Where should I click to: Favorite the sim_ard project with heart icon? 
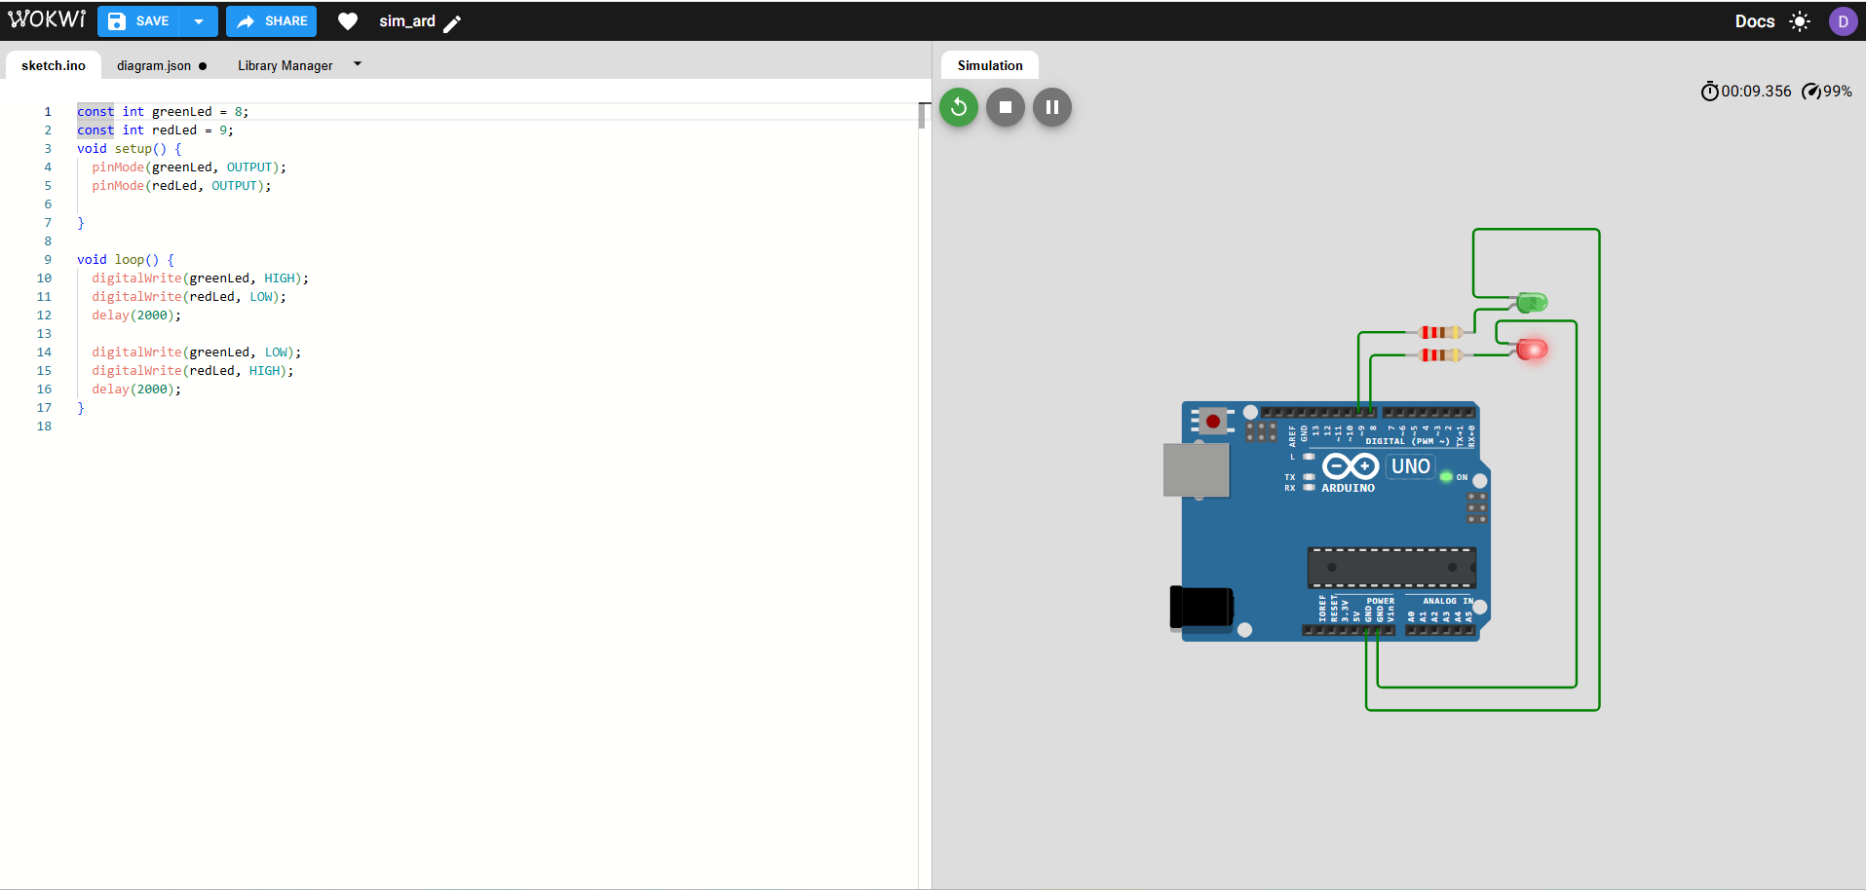click(x=348, y=20)
